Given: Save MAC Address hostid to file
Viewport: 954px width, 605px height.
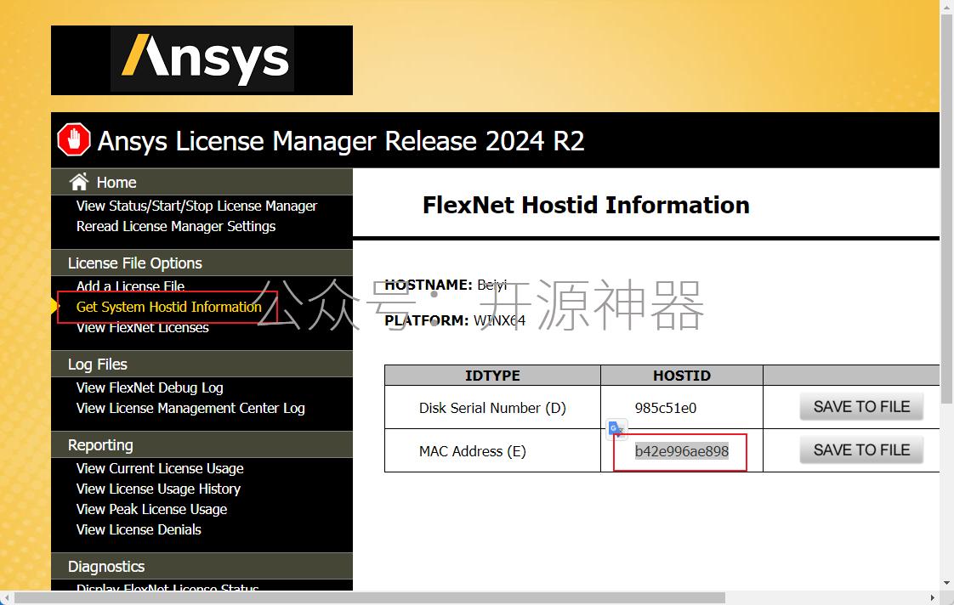Looking at the screenshot, I should click(x=861, y=450).
